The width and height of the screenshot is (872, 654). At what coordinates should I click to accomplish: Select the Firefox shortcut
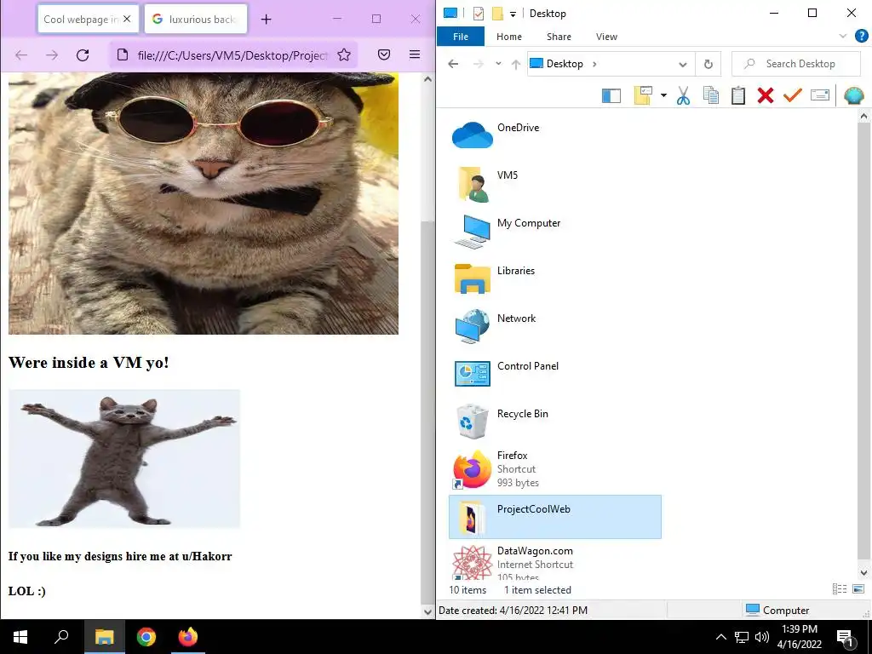[x=555, y=469]
